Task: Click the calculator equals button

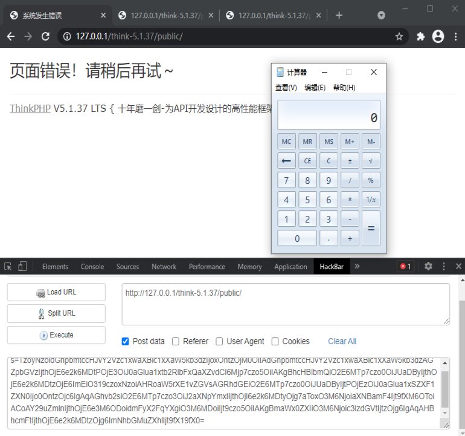Action: click(x=371, y=229)
